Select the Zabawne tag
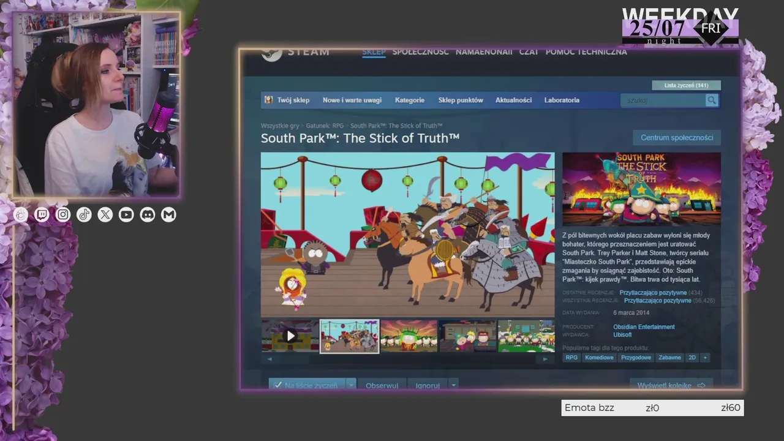The height and width of the screenshot is (441, 784). point(669,358)
